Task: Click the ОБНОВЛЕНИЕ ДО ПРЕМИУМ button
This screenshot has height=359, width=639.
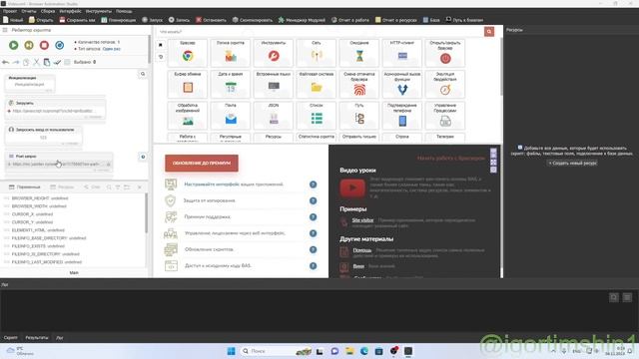Action: 202,163
